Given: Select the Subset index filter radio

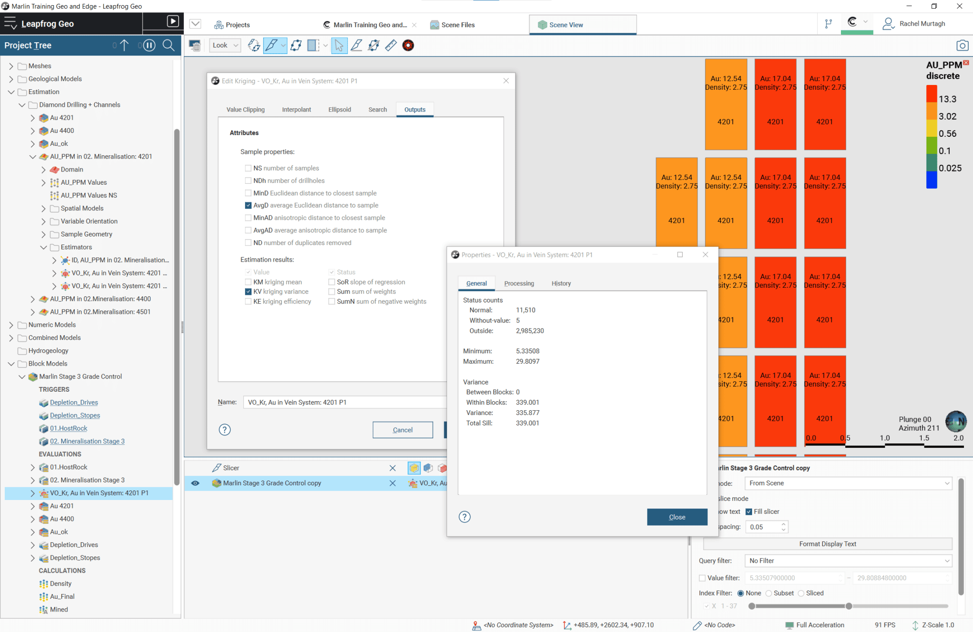Looking at the screenshot, I should coord(769,594).
